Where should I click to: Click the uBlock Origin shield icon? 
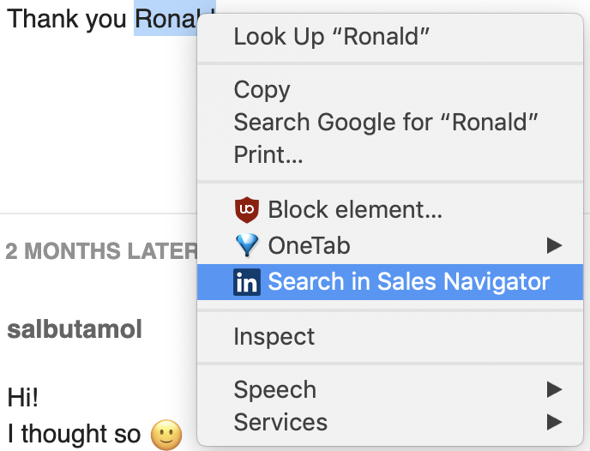[247, 209]
